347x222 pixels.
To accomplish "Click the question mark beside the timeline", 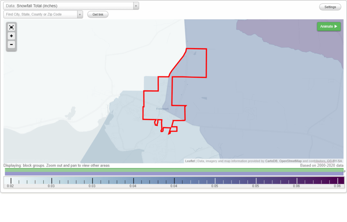I will [x=344, y=172].
